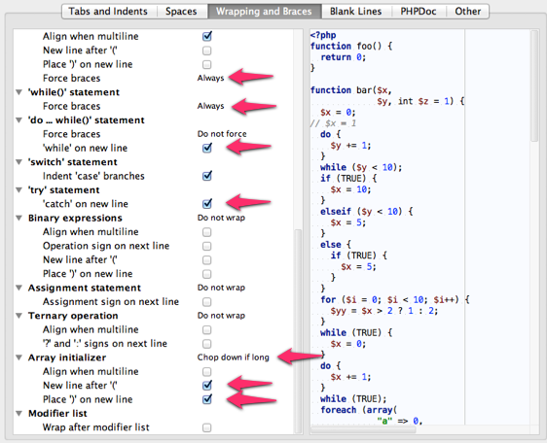The image size is (547, 443).
Task: Open Force braces dropdown for do-while
Action: click(222, 134)
